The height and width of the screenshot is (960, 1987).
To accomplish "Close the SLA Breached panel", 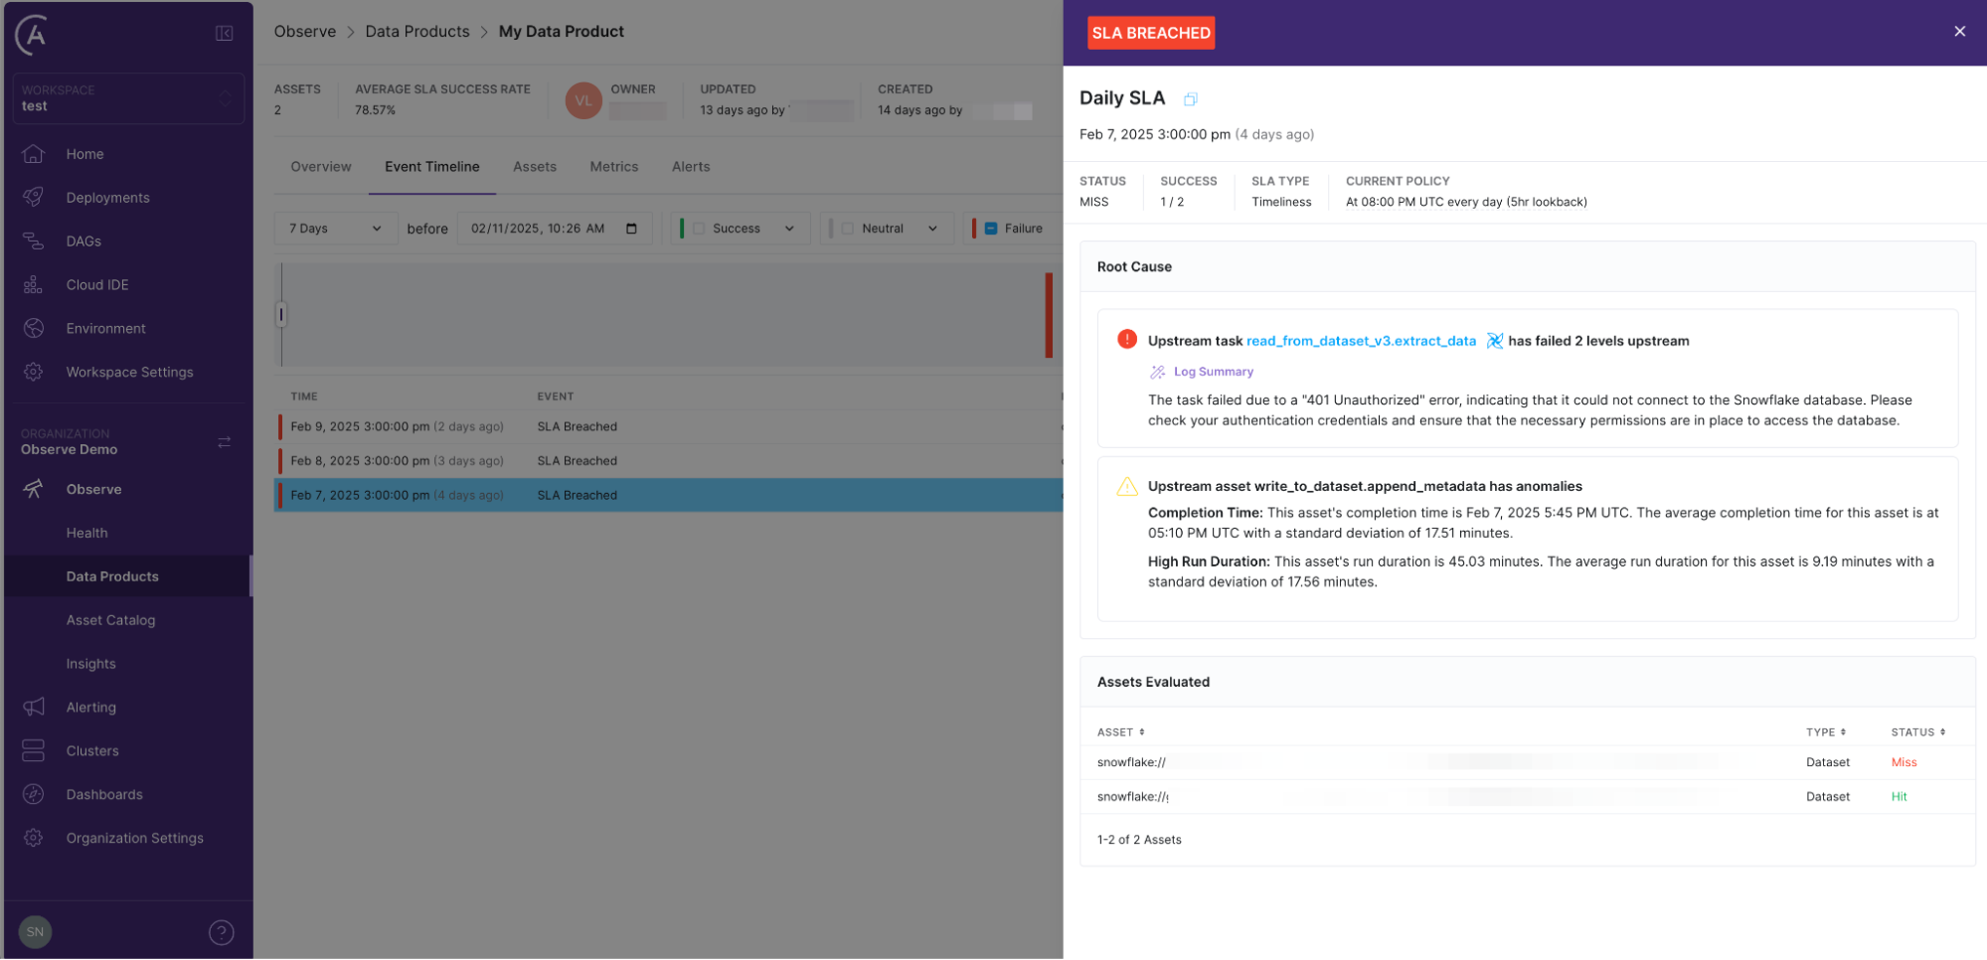I will (x=1959, y=32).
